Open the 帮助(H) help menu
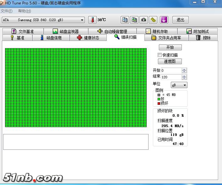This screenshot has height=185, width=222. click(24, 11)
